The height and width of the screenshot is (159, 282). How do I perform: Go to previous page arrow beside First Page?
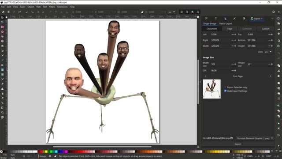tap(206, 76)
